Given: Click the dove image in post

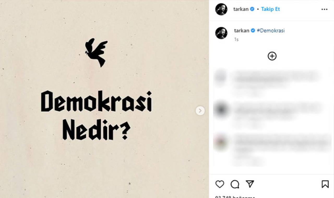Looking at the screenshot, I should [x=96, y=52].
